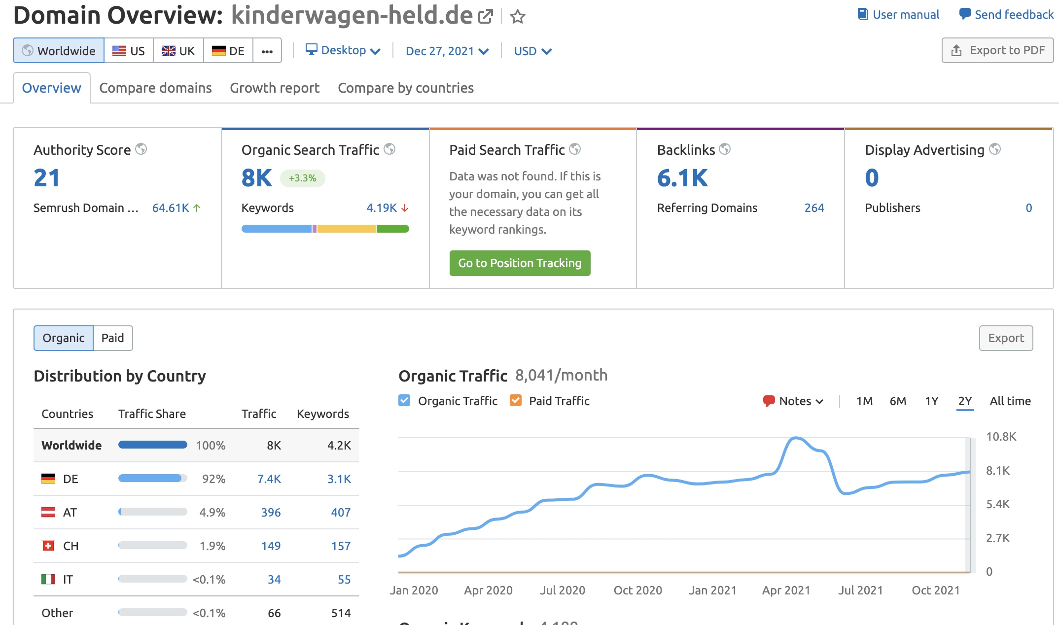1059x625 pixels.
Task: Click the US flag icon
Action: 119,50
